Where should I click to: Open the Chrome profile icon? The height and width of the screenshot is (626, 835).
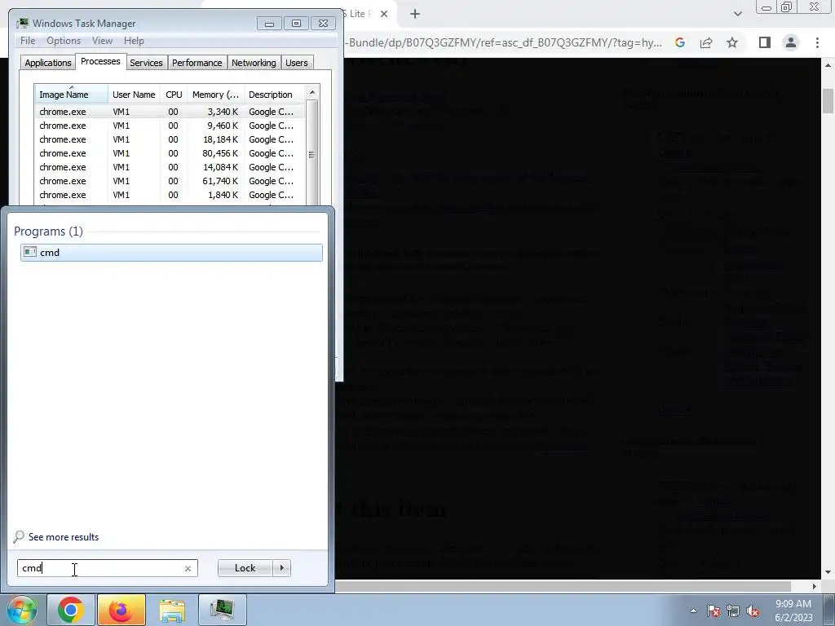click(791, 42)
